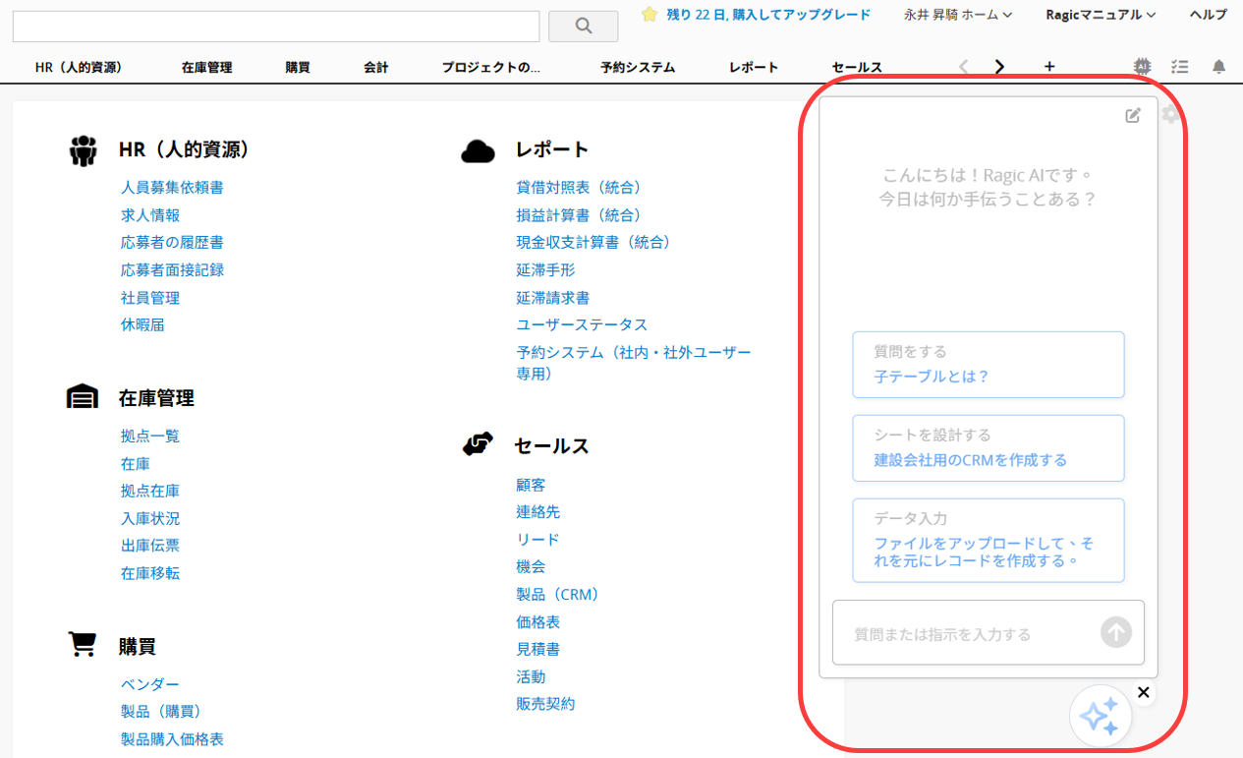This screenshot has width=1243, height=758.
Task: Go to previous tab arrow
Action: pos(963,67)
